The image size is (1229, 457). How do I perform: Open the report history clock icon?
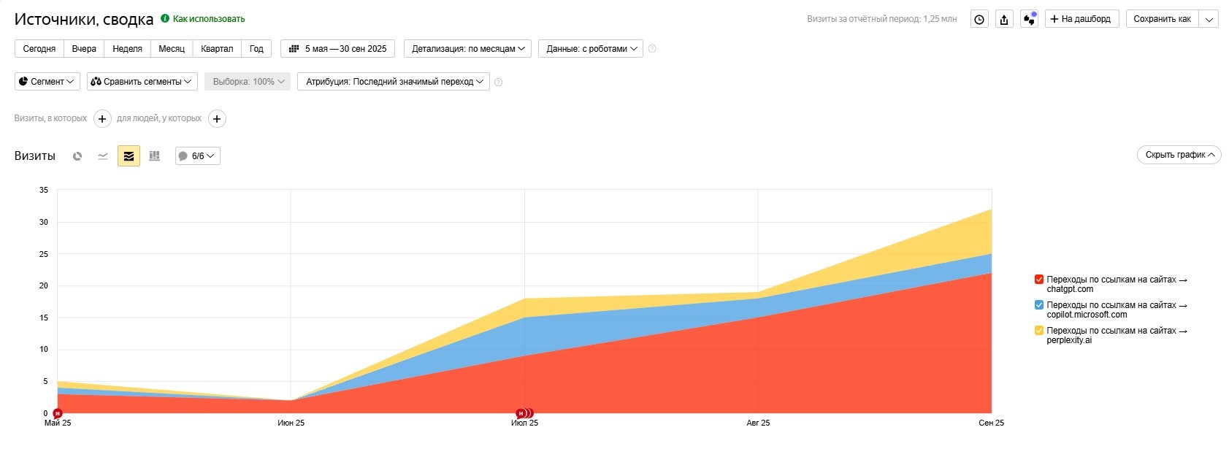coord(979,20)
